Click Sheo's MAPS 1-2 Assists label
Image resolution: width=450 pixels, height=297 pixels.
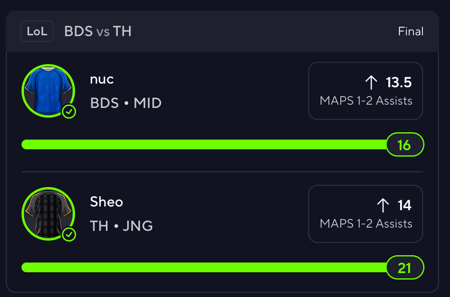[366, 224]
